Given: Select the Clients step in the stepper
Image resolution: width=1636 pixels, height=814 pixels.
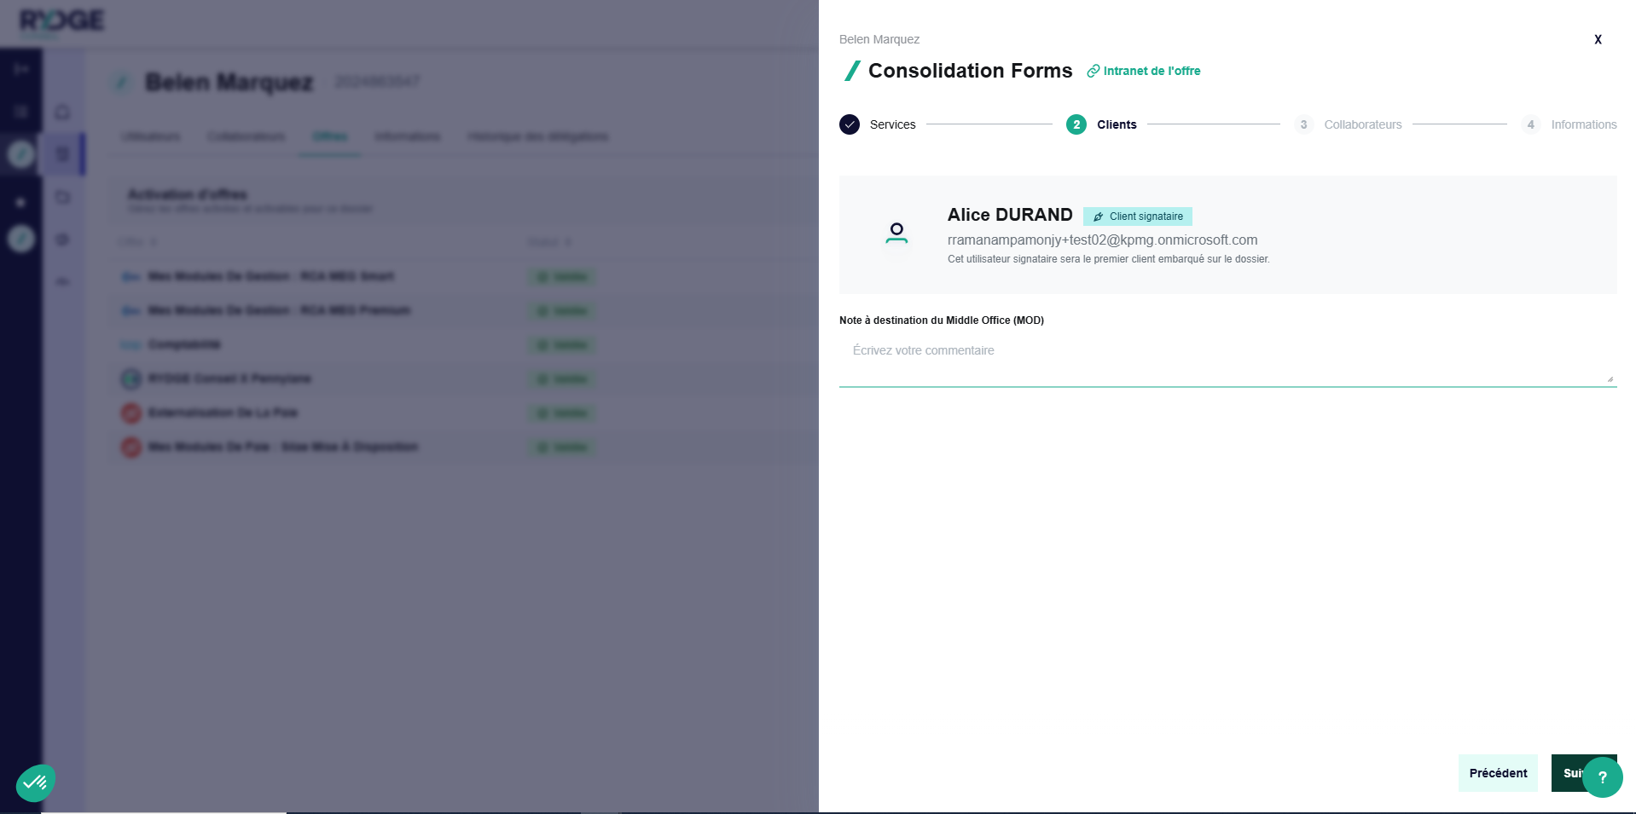Looking at the screenshot, I should click(x=1102, y=124).
